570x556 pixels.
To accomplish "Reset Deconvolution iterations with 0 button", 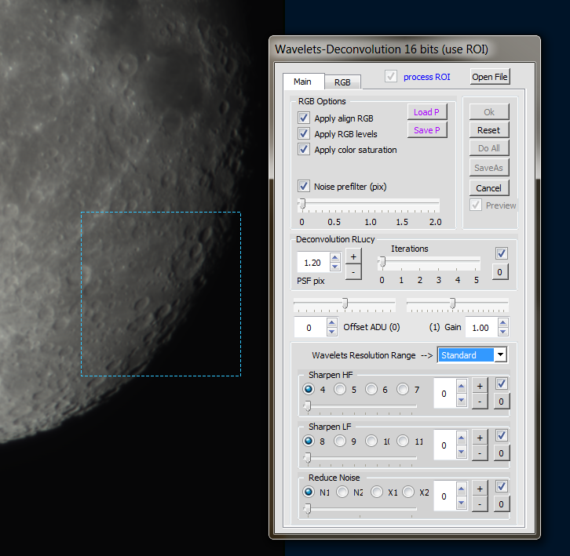I will coord(500,272).
